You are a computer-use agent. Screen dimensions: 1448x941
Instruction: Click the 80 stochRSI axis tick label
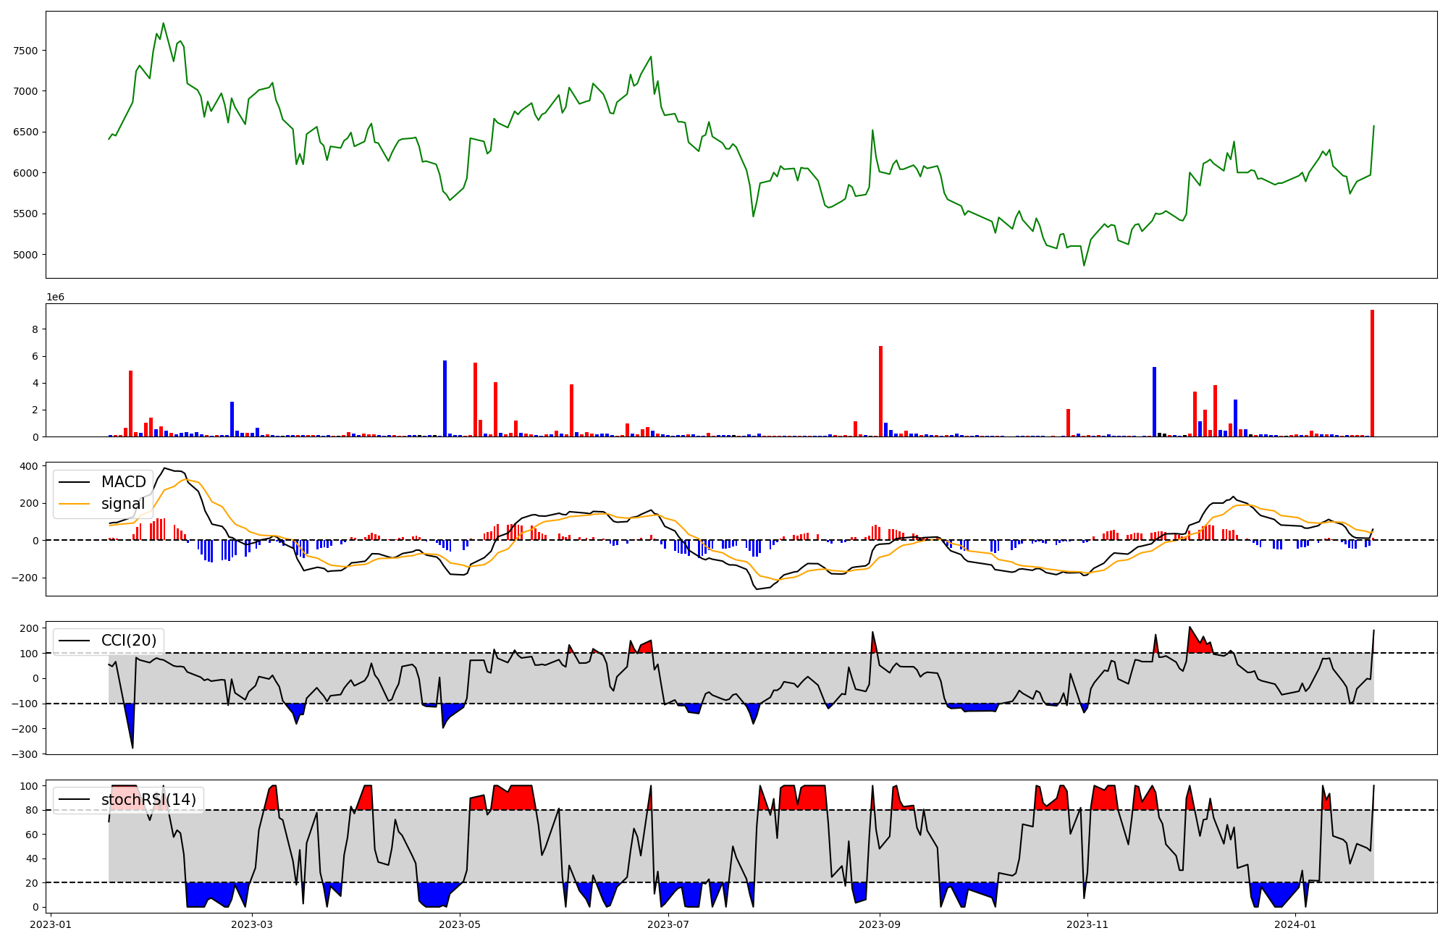32,810
